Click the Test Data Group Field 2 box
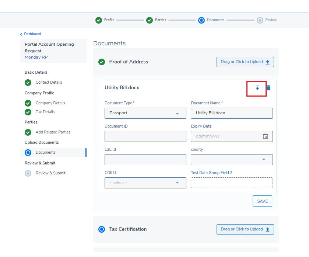This screenshot has width=309, height=257. tap(232, 183)
